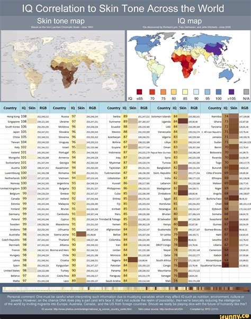Screen dimensions: 251x319
Task: Select the red 70 legend swatch
Action: [152, 92]
